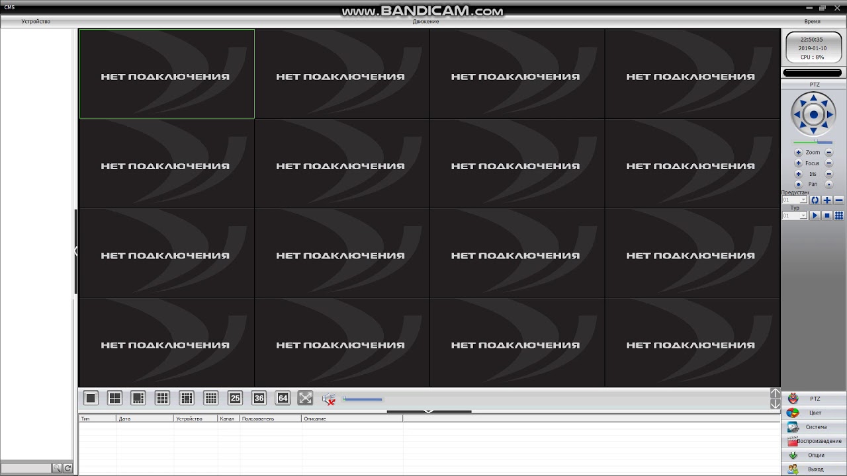Open the Предустан preset number dropdown
This screenshot has width=847, height=476.
(795, 200)
